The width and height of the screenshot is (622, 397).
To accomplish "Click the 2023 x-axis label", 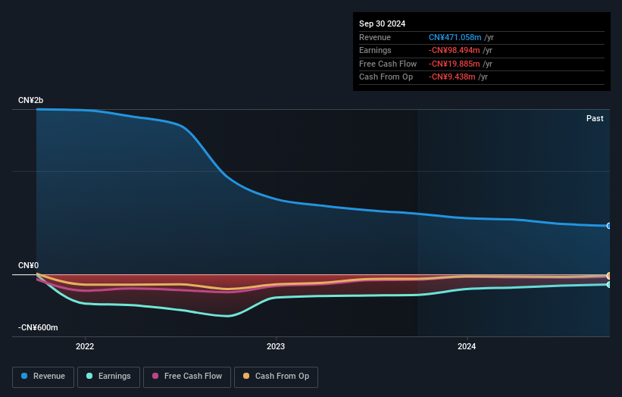I will pos(276,346).
